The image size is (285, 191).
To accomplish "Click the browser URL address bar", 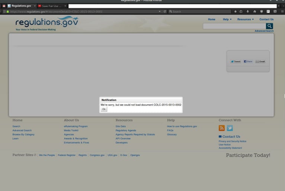I will point(84,12).
